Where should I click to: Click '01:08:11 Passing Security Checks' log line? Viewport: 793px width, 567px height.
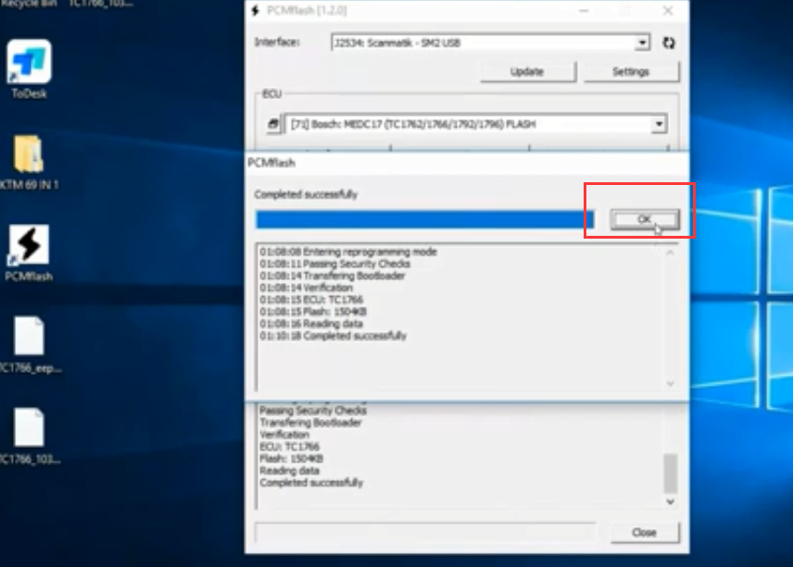click(x=334, y=264)
